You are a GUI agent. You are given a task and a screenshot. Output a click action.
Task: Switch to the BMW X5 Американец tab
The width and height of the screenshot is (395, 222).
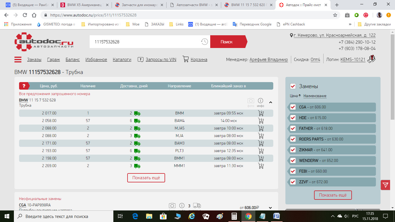(x=84, y=5)
